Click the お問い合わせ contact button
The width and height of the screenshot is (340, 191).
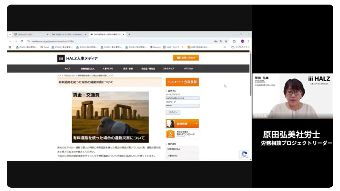(186, 58)
